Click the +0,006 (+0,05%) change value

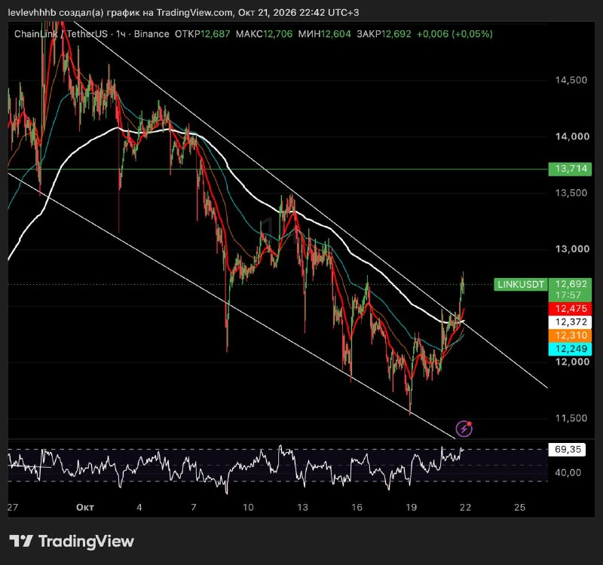click(x=455, y=34)
